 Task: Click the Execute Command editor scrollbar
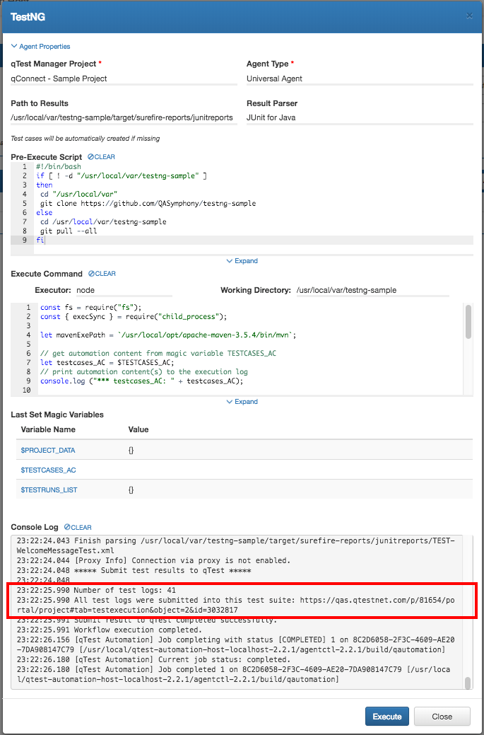point(468,322)
